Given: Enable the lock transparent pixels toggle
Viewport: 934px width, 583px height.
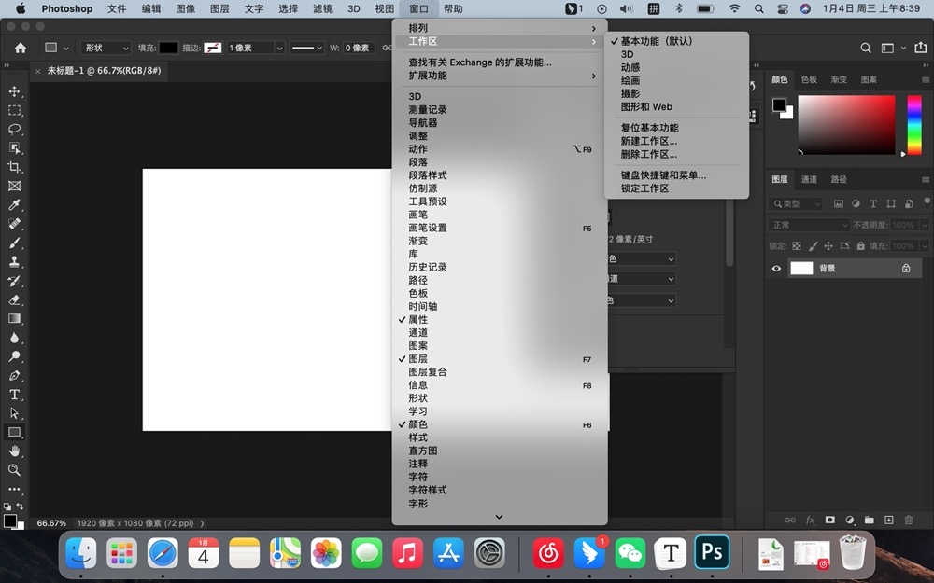Looking at the screenshot, I should click(797, 245).
